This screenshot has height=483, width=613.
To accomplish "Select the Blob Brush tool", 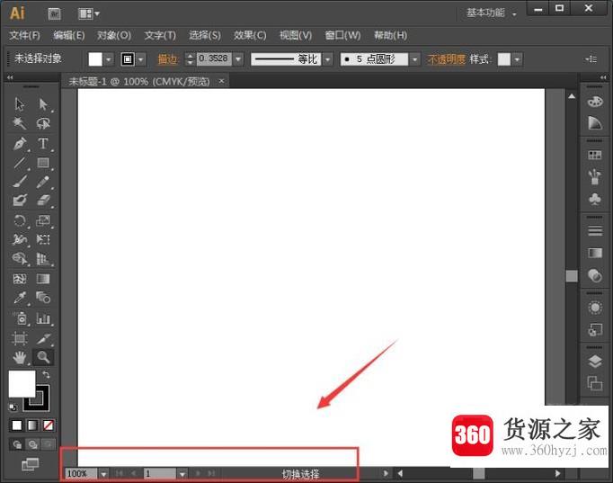I will (20, 201).
